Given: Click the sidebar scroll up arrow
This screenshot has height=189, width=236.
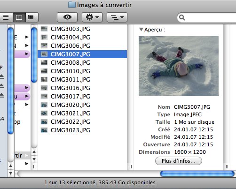Looking at the screenshot, I should (10, 166).
